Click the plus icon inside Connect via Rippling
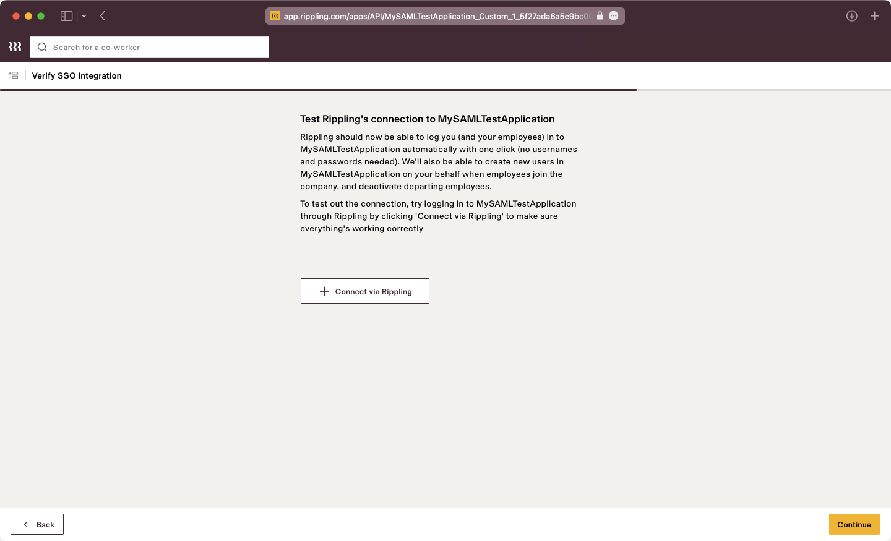Screen dimensions: 891x541 324,291
